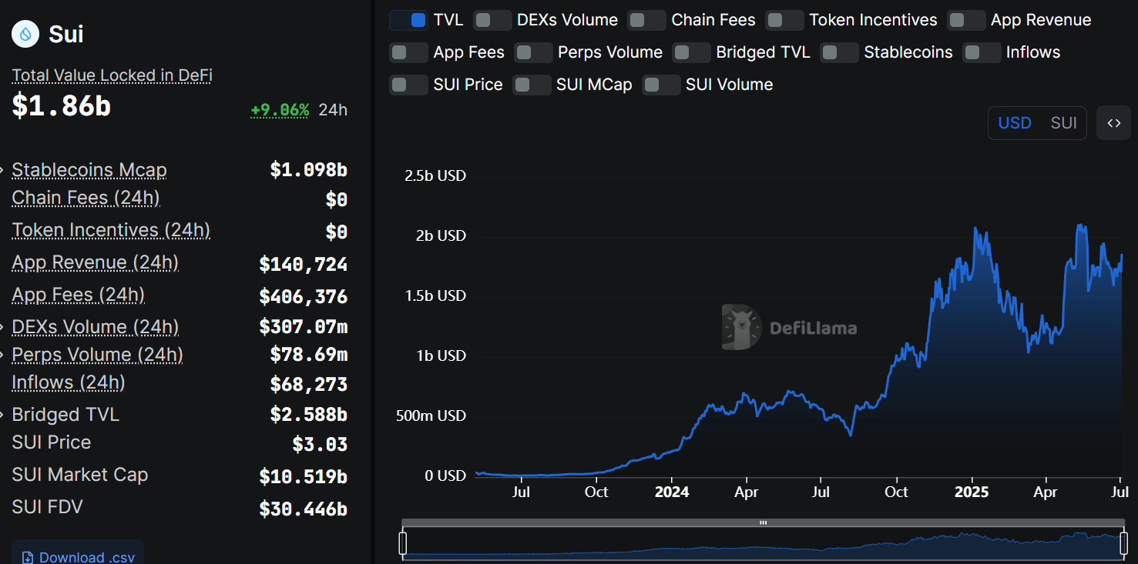Enable the DEXs Volume toggle
This screenshot has height=564, width=1138.
point(492,20)
